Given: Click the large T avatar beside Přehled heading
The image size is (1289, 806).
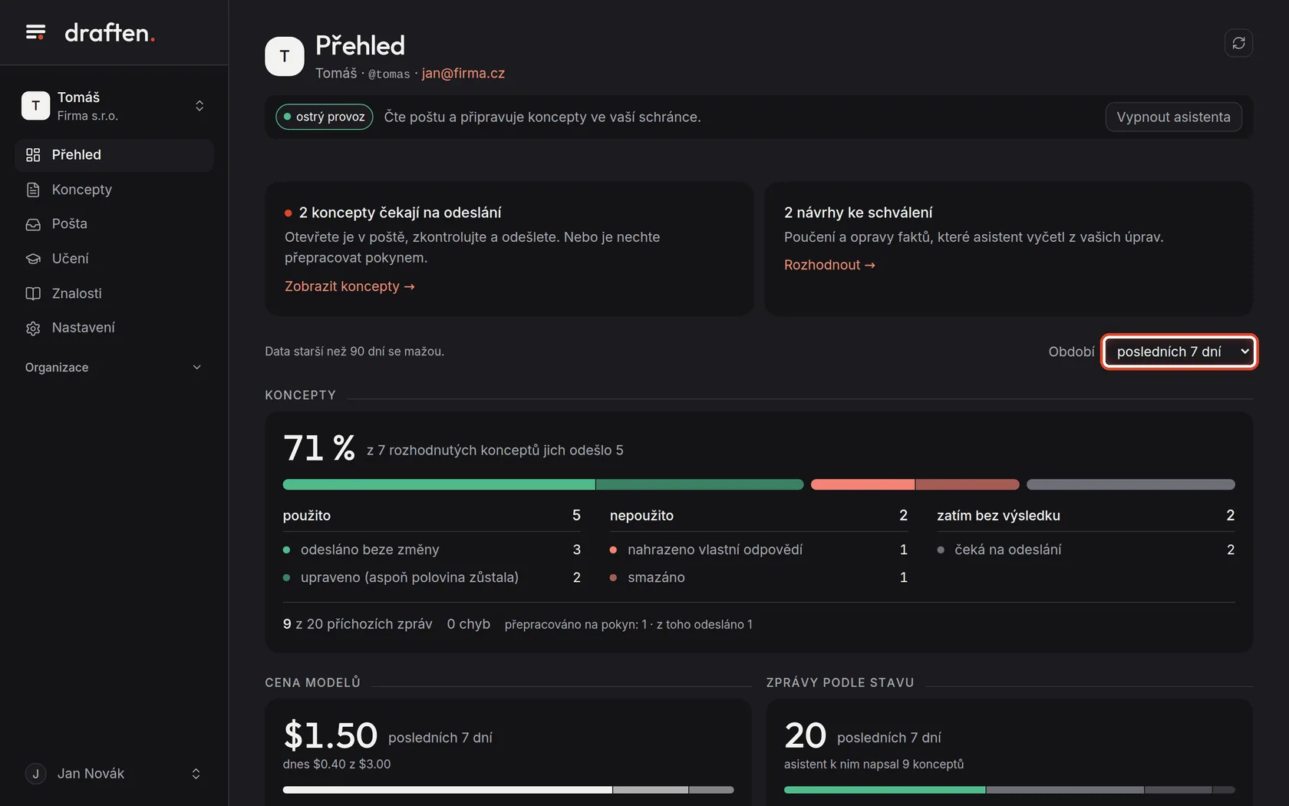Looking at the screenshot, I should (285, 56).
